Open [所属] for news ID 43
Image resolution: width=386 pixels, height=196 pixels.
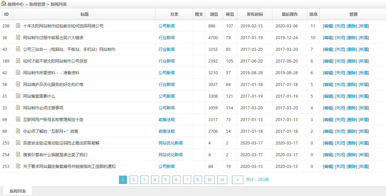[x=364, y=50]
